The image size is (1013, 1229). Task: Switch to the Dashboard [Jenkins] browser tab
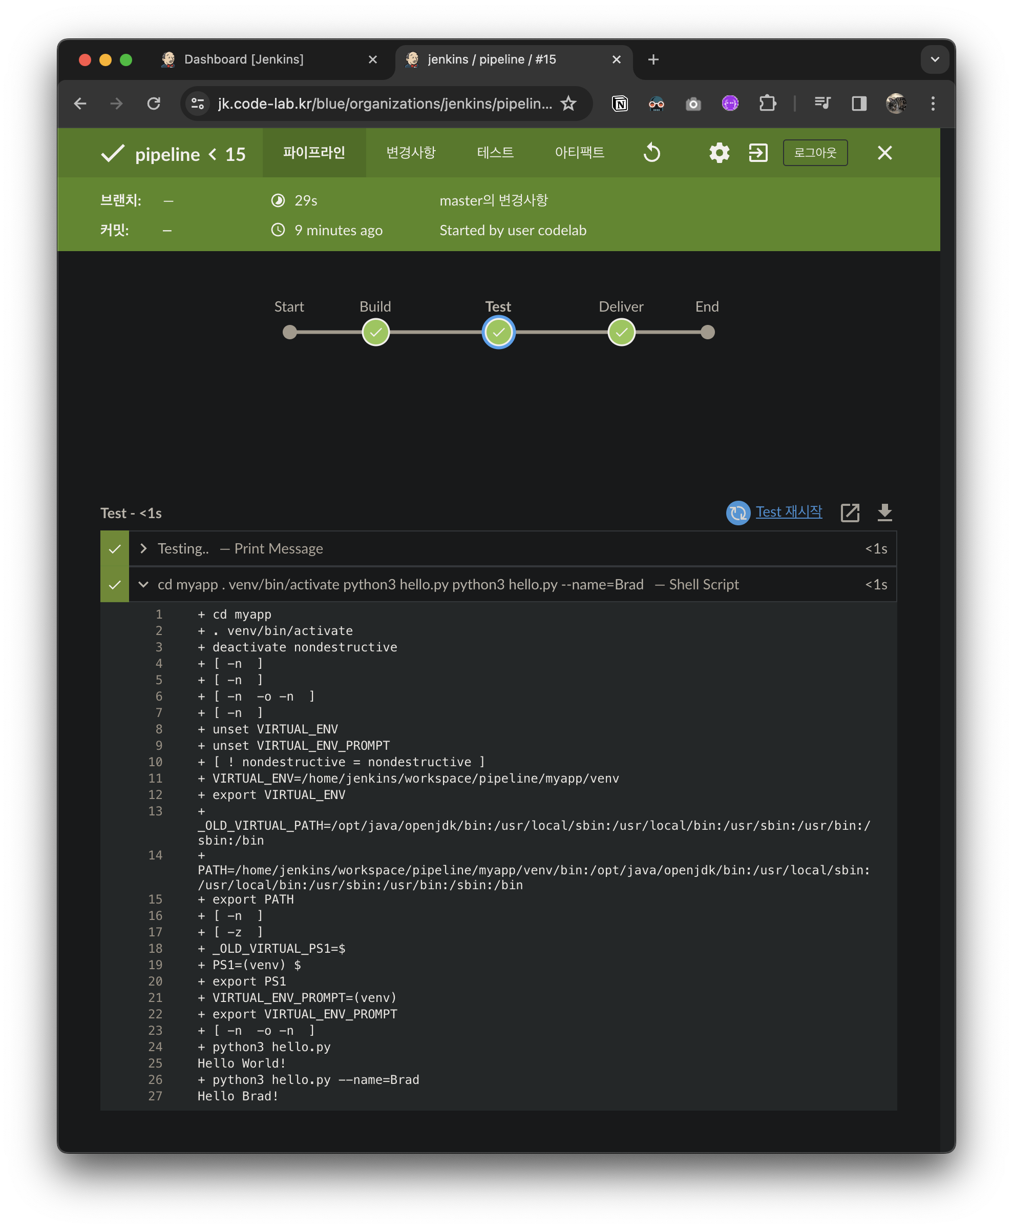pos(244,59)
